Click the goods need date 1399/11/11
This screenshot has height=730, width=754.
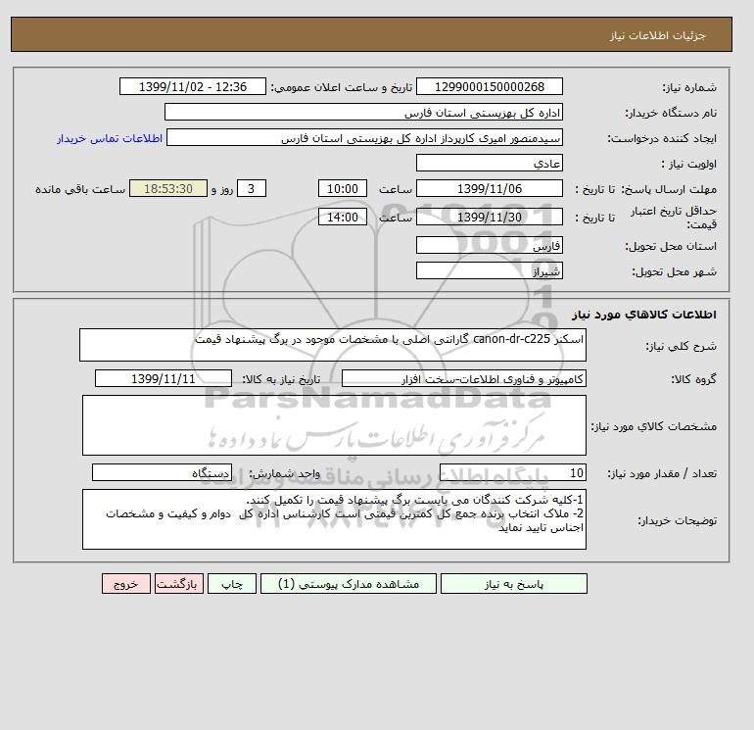pyautogui.click(x=164, y=378)
